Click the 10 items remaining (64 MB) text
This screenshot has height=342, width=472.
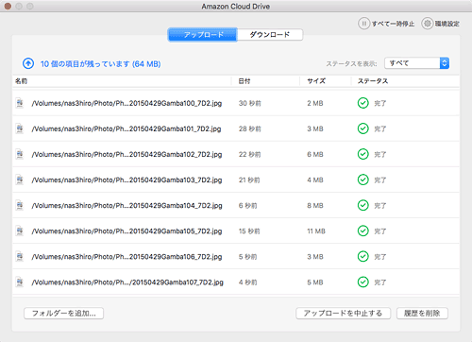(x=101, y=64)
